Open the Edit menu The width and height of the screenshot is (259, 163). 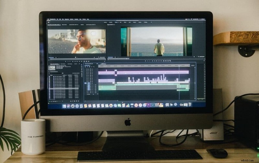60,19
